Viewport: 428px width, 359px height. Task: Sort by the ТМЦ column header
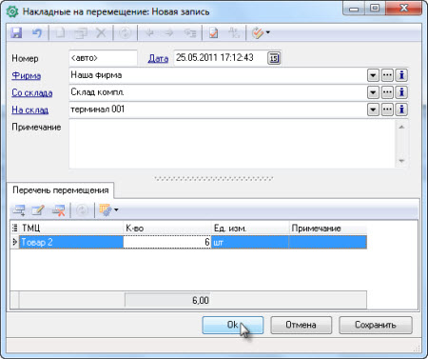(71, 229)
